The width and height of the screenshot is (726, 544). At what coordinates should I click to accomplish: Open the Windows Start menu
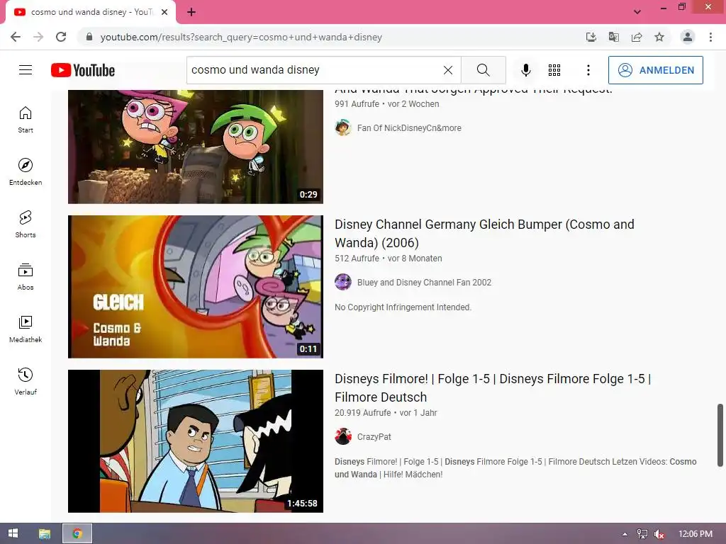(13, 533)
